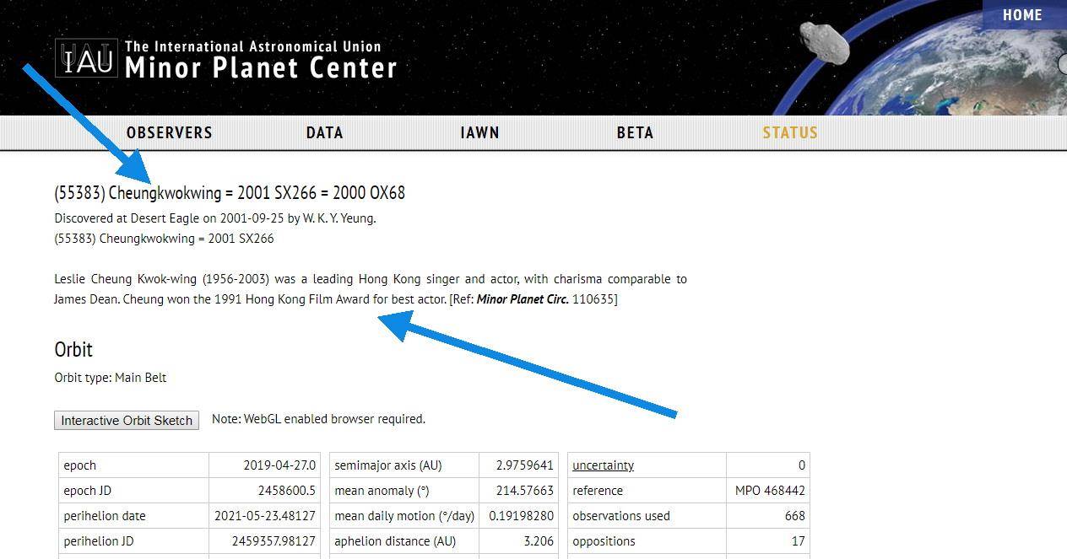Click the asteroid image in the banner
The image size is (1067, 559).
tap(824, 43)
